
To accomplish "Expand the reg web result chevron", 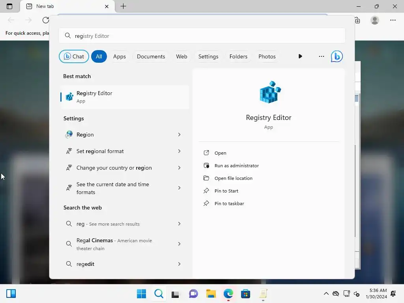I will 180,224.
